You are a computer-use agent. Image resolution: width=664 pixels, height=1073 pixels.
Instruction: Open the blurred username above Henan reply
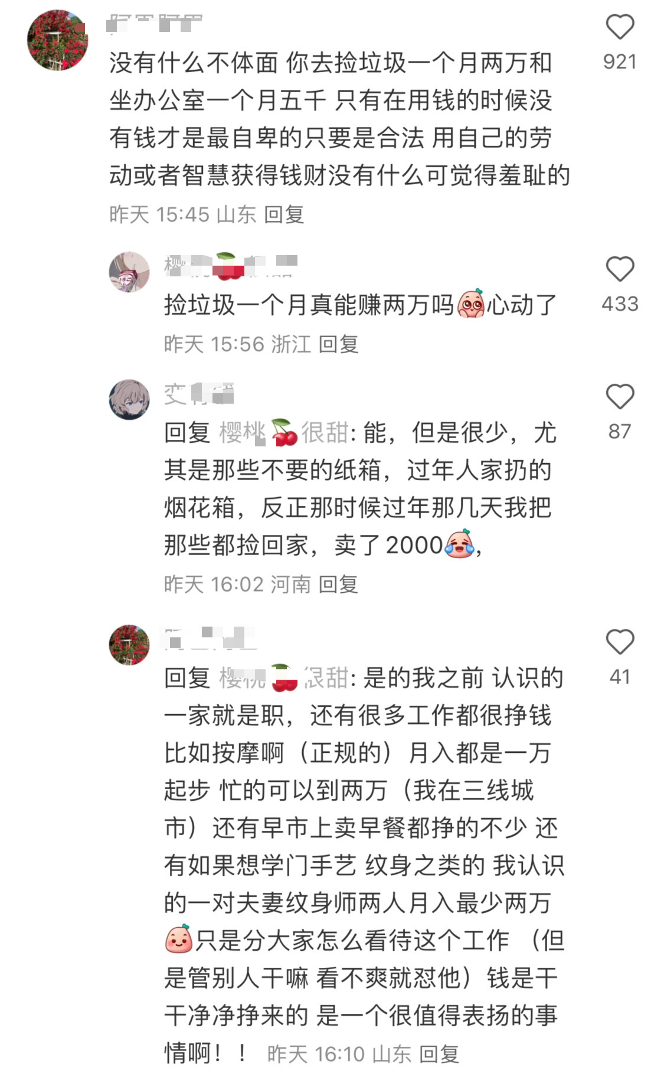click(x=199, y=394)
